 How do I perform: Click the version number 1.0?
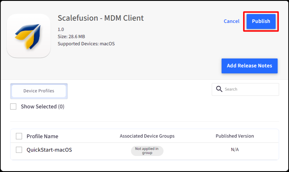[x=61, y=30]
